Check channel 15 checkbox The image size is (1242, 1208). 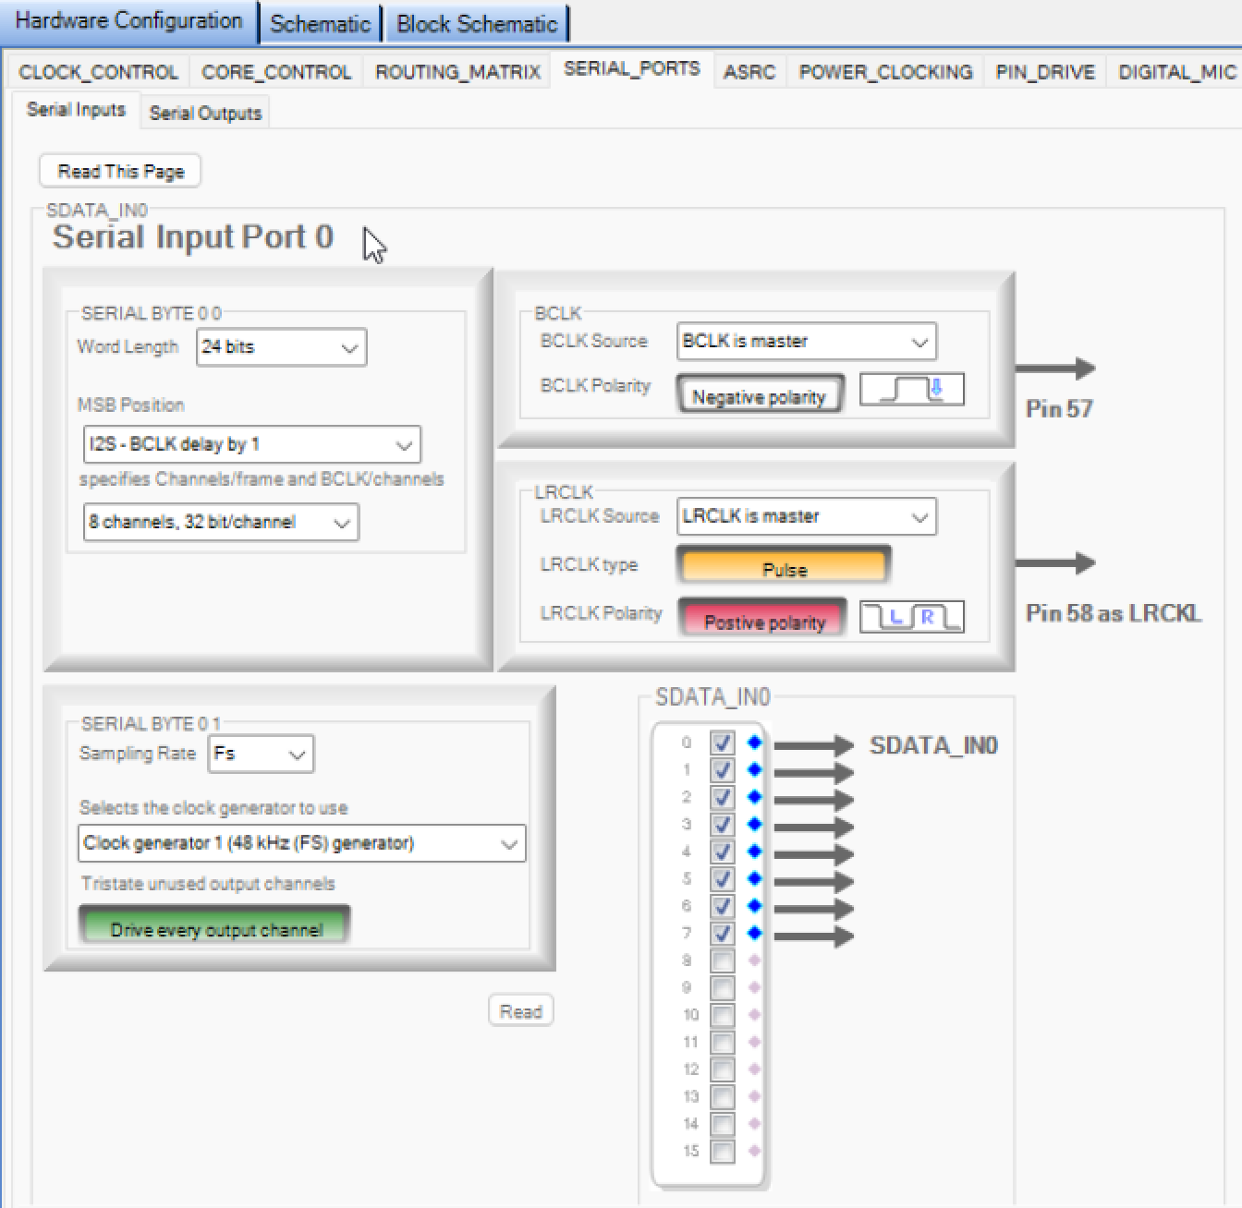point(722,1152)
